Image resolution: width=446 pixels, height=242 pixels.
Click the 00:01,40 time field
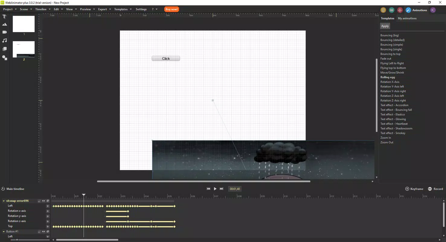click(235, 189)
